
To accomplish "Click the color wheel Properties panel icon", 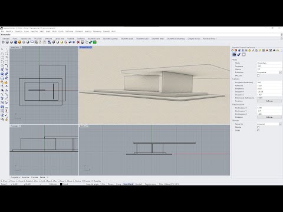I will [x=233, y=51].
